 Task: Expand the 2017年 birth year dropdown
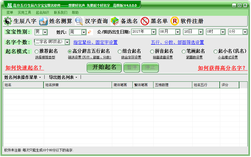pos(153,32)
